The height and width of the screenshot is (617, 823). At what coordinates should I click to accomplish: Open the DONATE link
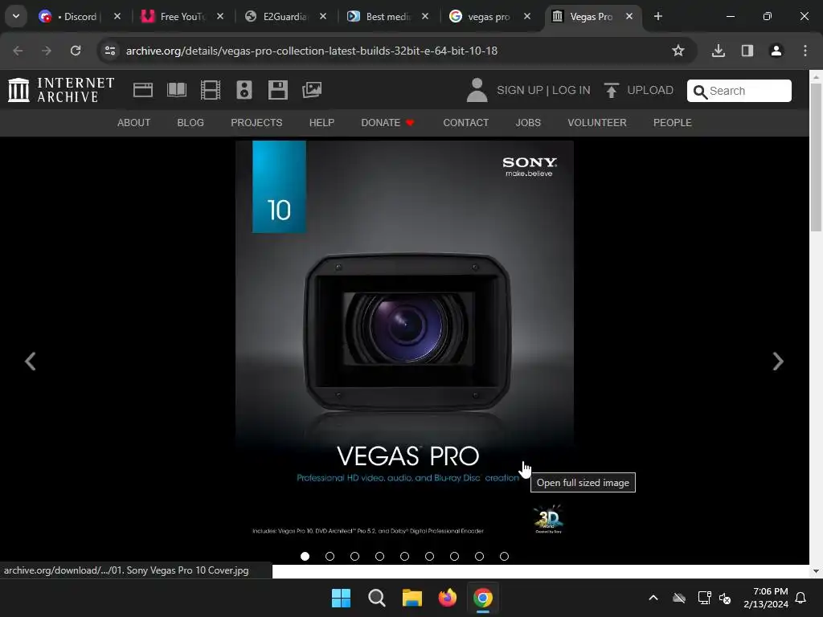tap(387, 123)
